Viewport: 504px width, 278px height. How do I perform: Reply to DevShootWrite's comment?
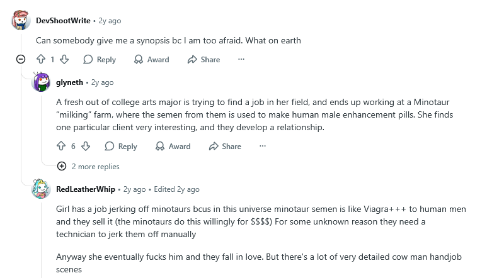[100, 60]
